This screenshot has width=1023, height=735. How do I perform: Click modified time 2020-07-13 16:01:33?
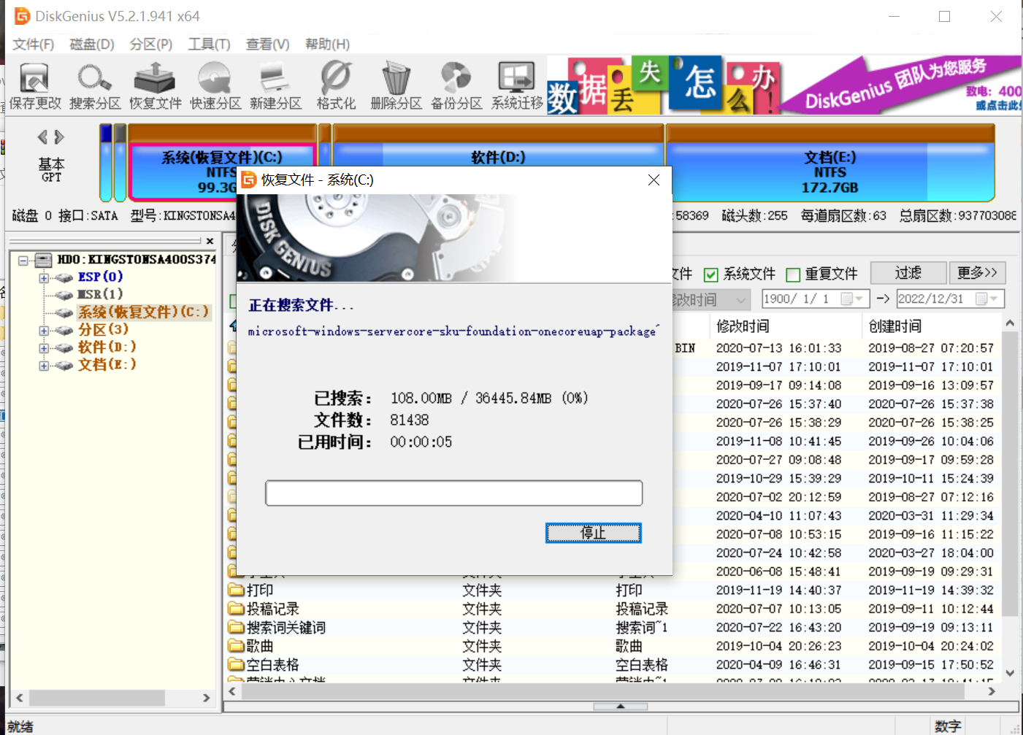tap(778, 348)
